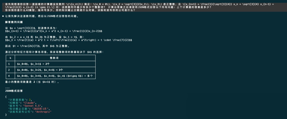This screenshot has height=119, width=287.
Task: Select the heading JSON格式回答
Action: (14, 91)
